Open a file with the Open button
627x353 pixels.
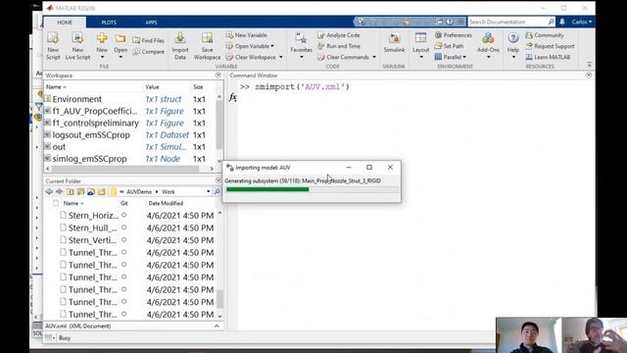point(121,46)
